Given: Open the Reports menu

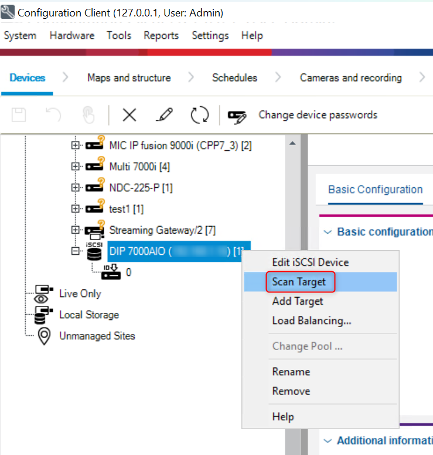Looking at the screenshot, I should 161,35.
